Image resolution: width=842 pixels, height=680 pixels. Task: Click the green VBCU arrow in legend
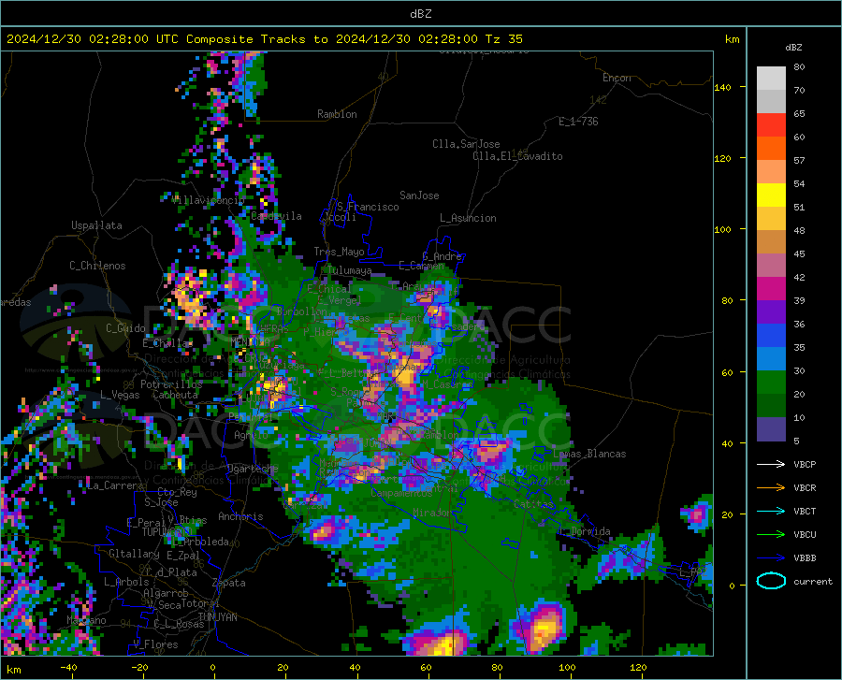click(771, 535)
